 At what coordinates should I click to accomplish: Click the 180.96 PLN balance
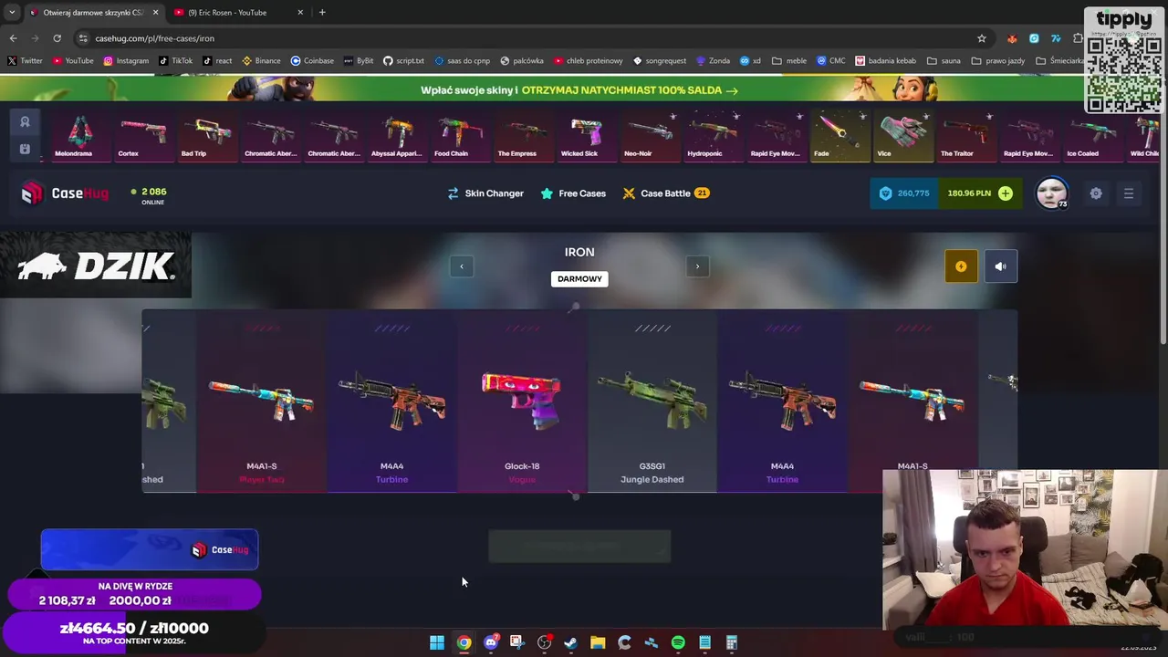coord(969,193)
